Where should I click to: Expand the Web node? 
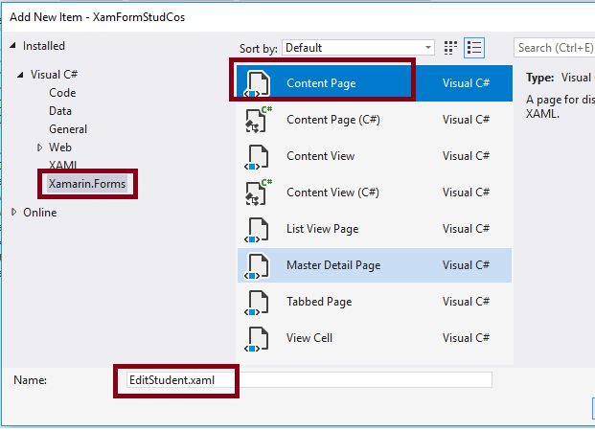[39, 147]
